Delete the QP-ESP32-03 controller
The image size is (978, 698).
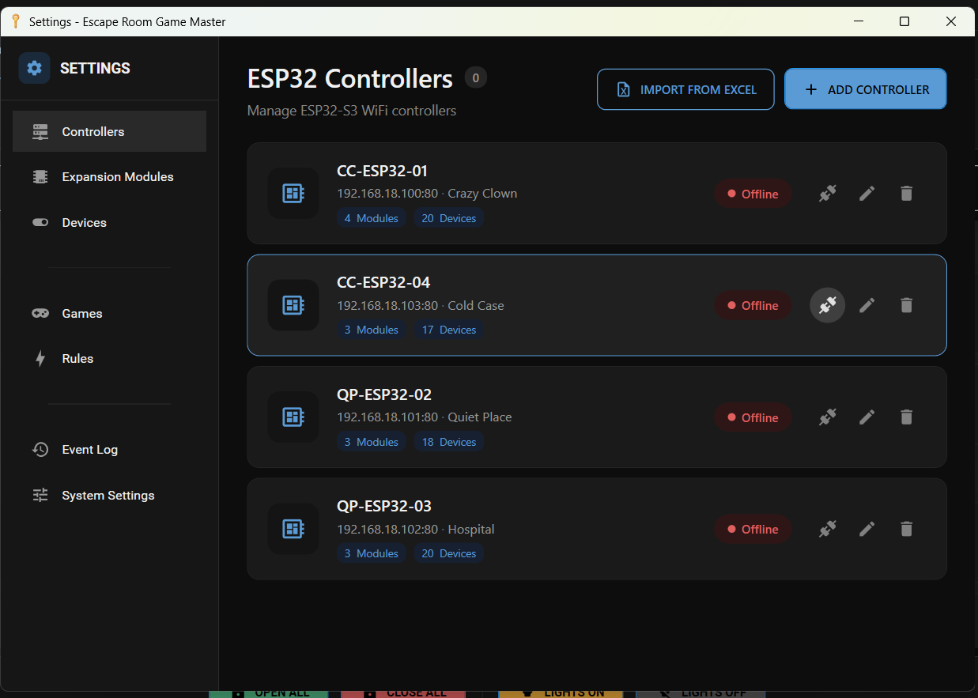coord(906,529)
